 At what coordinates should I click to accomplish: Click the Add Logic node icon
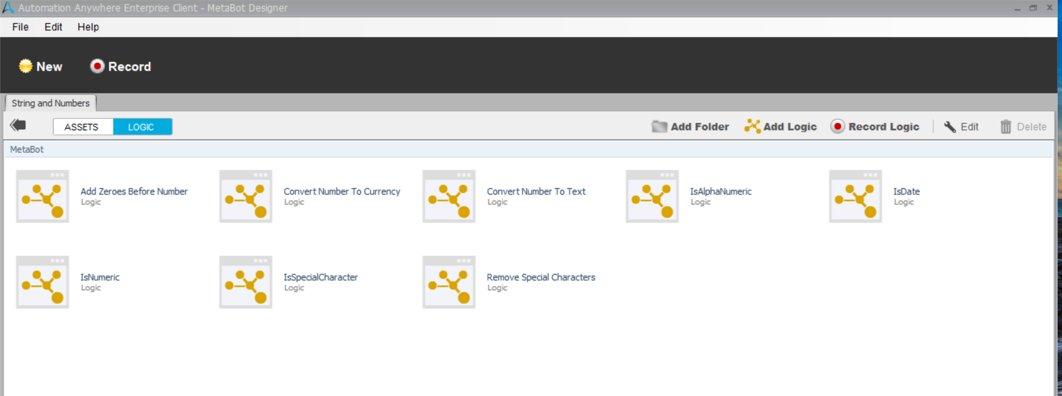tap(752, 127)
